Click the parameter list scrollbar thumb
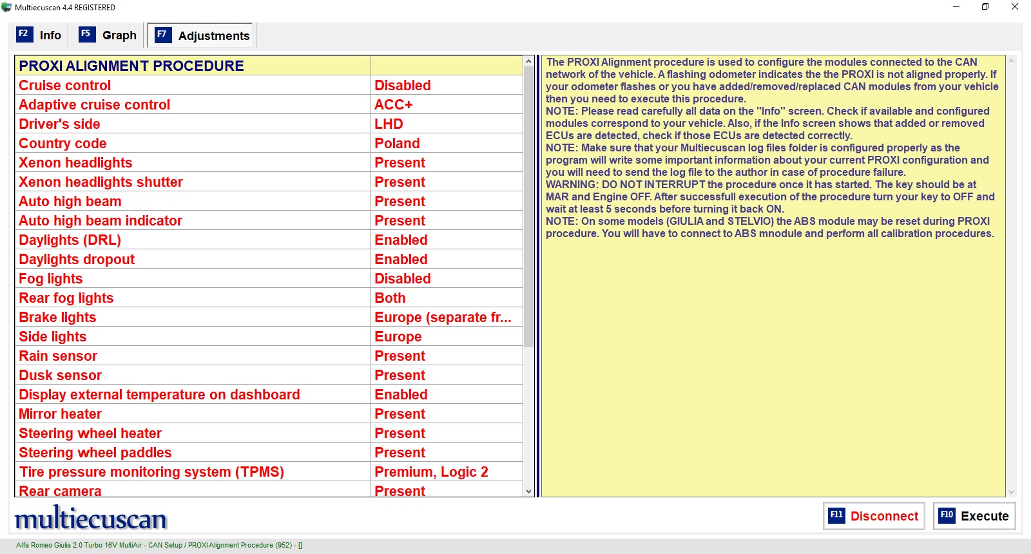Image resolution: width=1031 pixels, height=554 pixels. [528, 206]
